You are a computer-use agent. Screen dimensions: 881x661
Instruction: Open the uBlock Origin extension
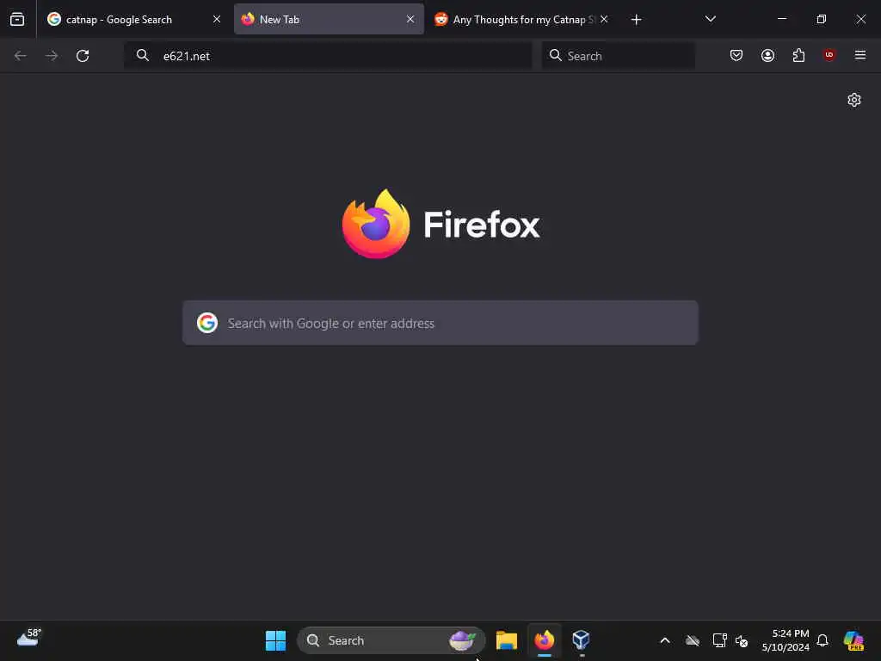point(829,54)
